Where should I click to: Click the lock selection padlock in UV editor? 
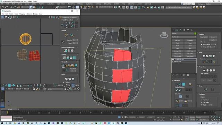coord(34,89)
